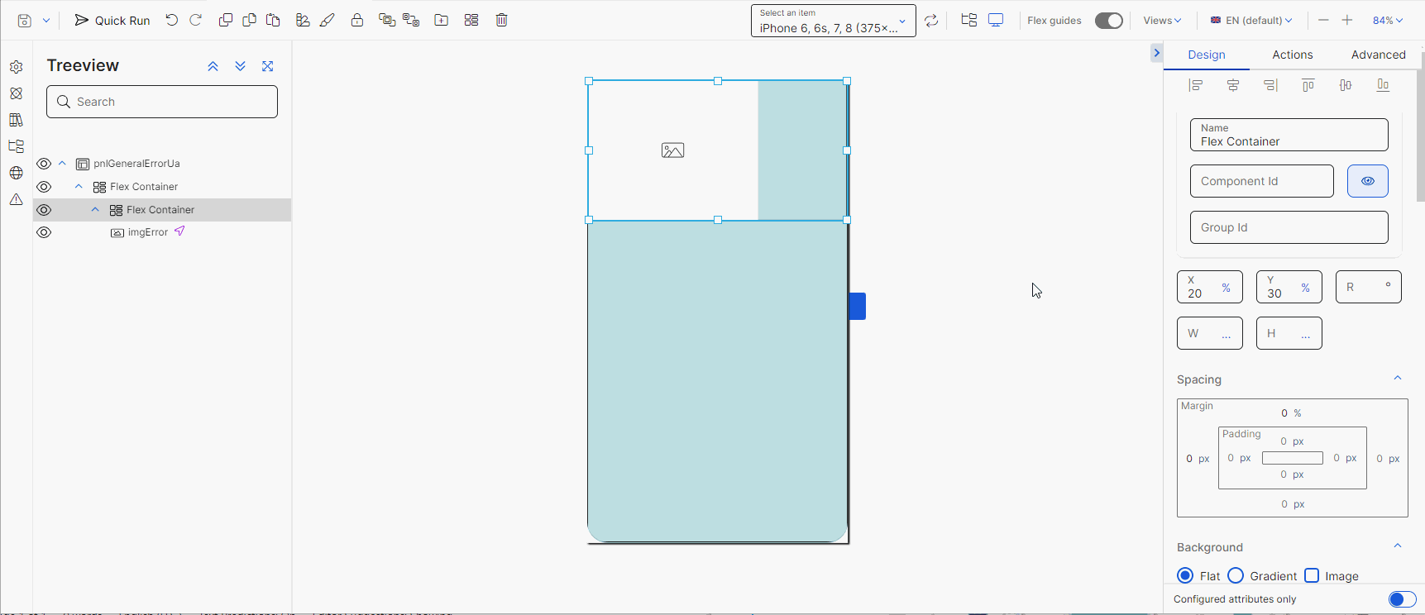Switch to the Actions tab

[1292, 55]
